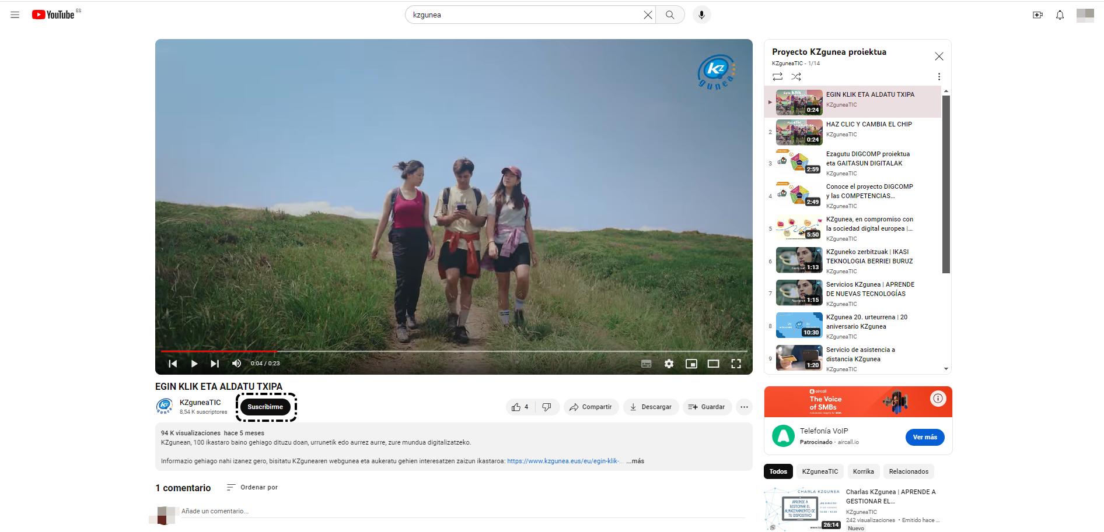
Task: Seek on the video progress bar
Action: (x=454, y=351)
